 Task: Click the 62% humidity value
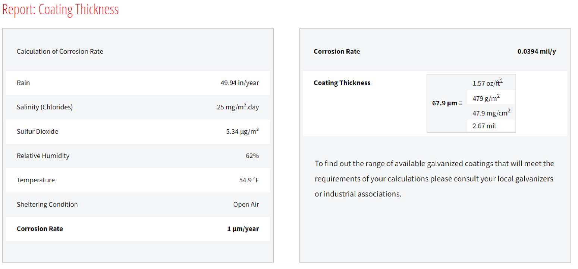point(252,156)
